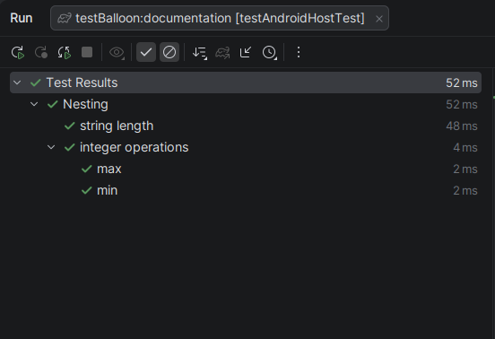The image size is (495, 339).
Task: Click the green check beside Test Results
Action: pos(36,83)
